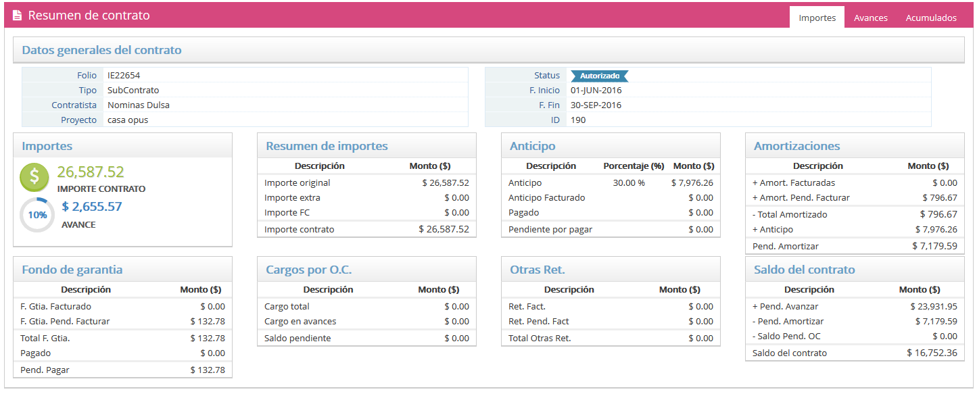Click the document icon beside Resumen de contrato

18,16
